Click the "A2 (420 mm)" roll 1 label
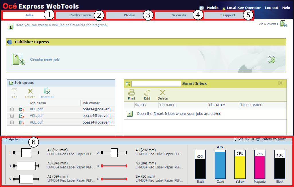The height and width of the screenshot is (187, 294). coord(57,150)
